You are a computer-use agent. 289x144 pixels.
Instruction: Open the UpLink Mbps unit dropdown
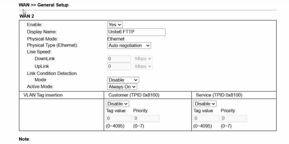point(143,66)
